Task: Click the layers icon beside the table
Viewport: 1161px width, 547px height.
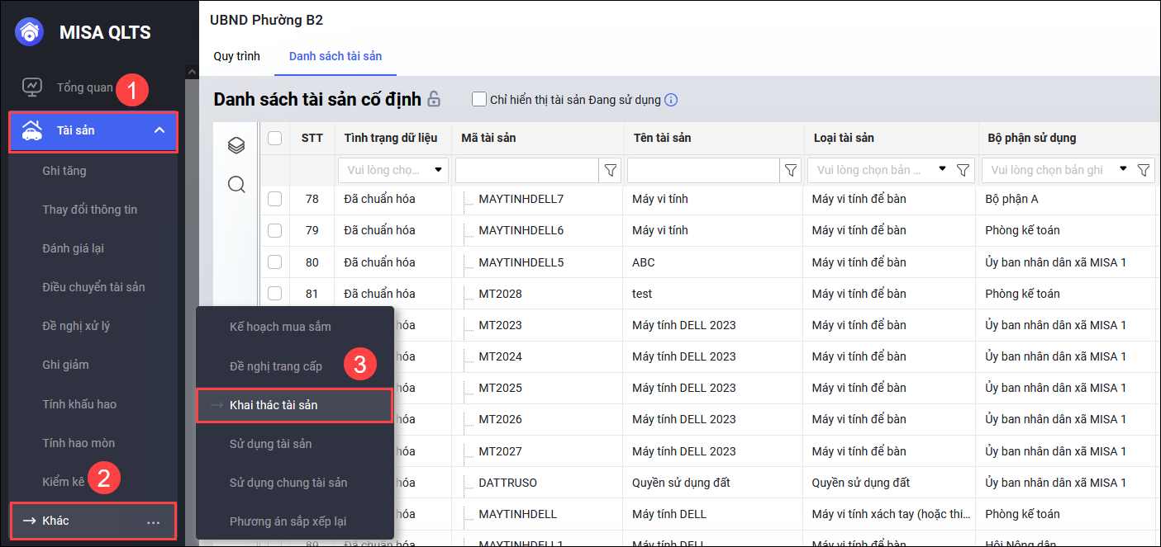Action: pyautogui.click(x=236, y=146)
